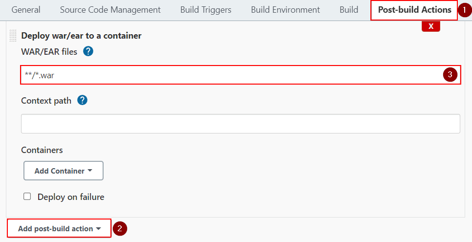Click help icon beside Context path
472x242 pixels.
click(82, 100)
